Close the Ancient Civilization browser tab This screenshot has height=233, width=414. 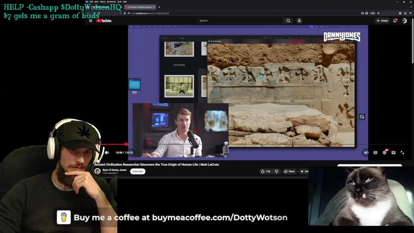coord(154,7)
